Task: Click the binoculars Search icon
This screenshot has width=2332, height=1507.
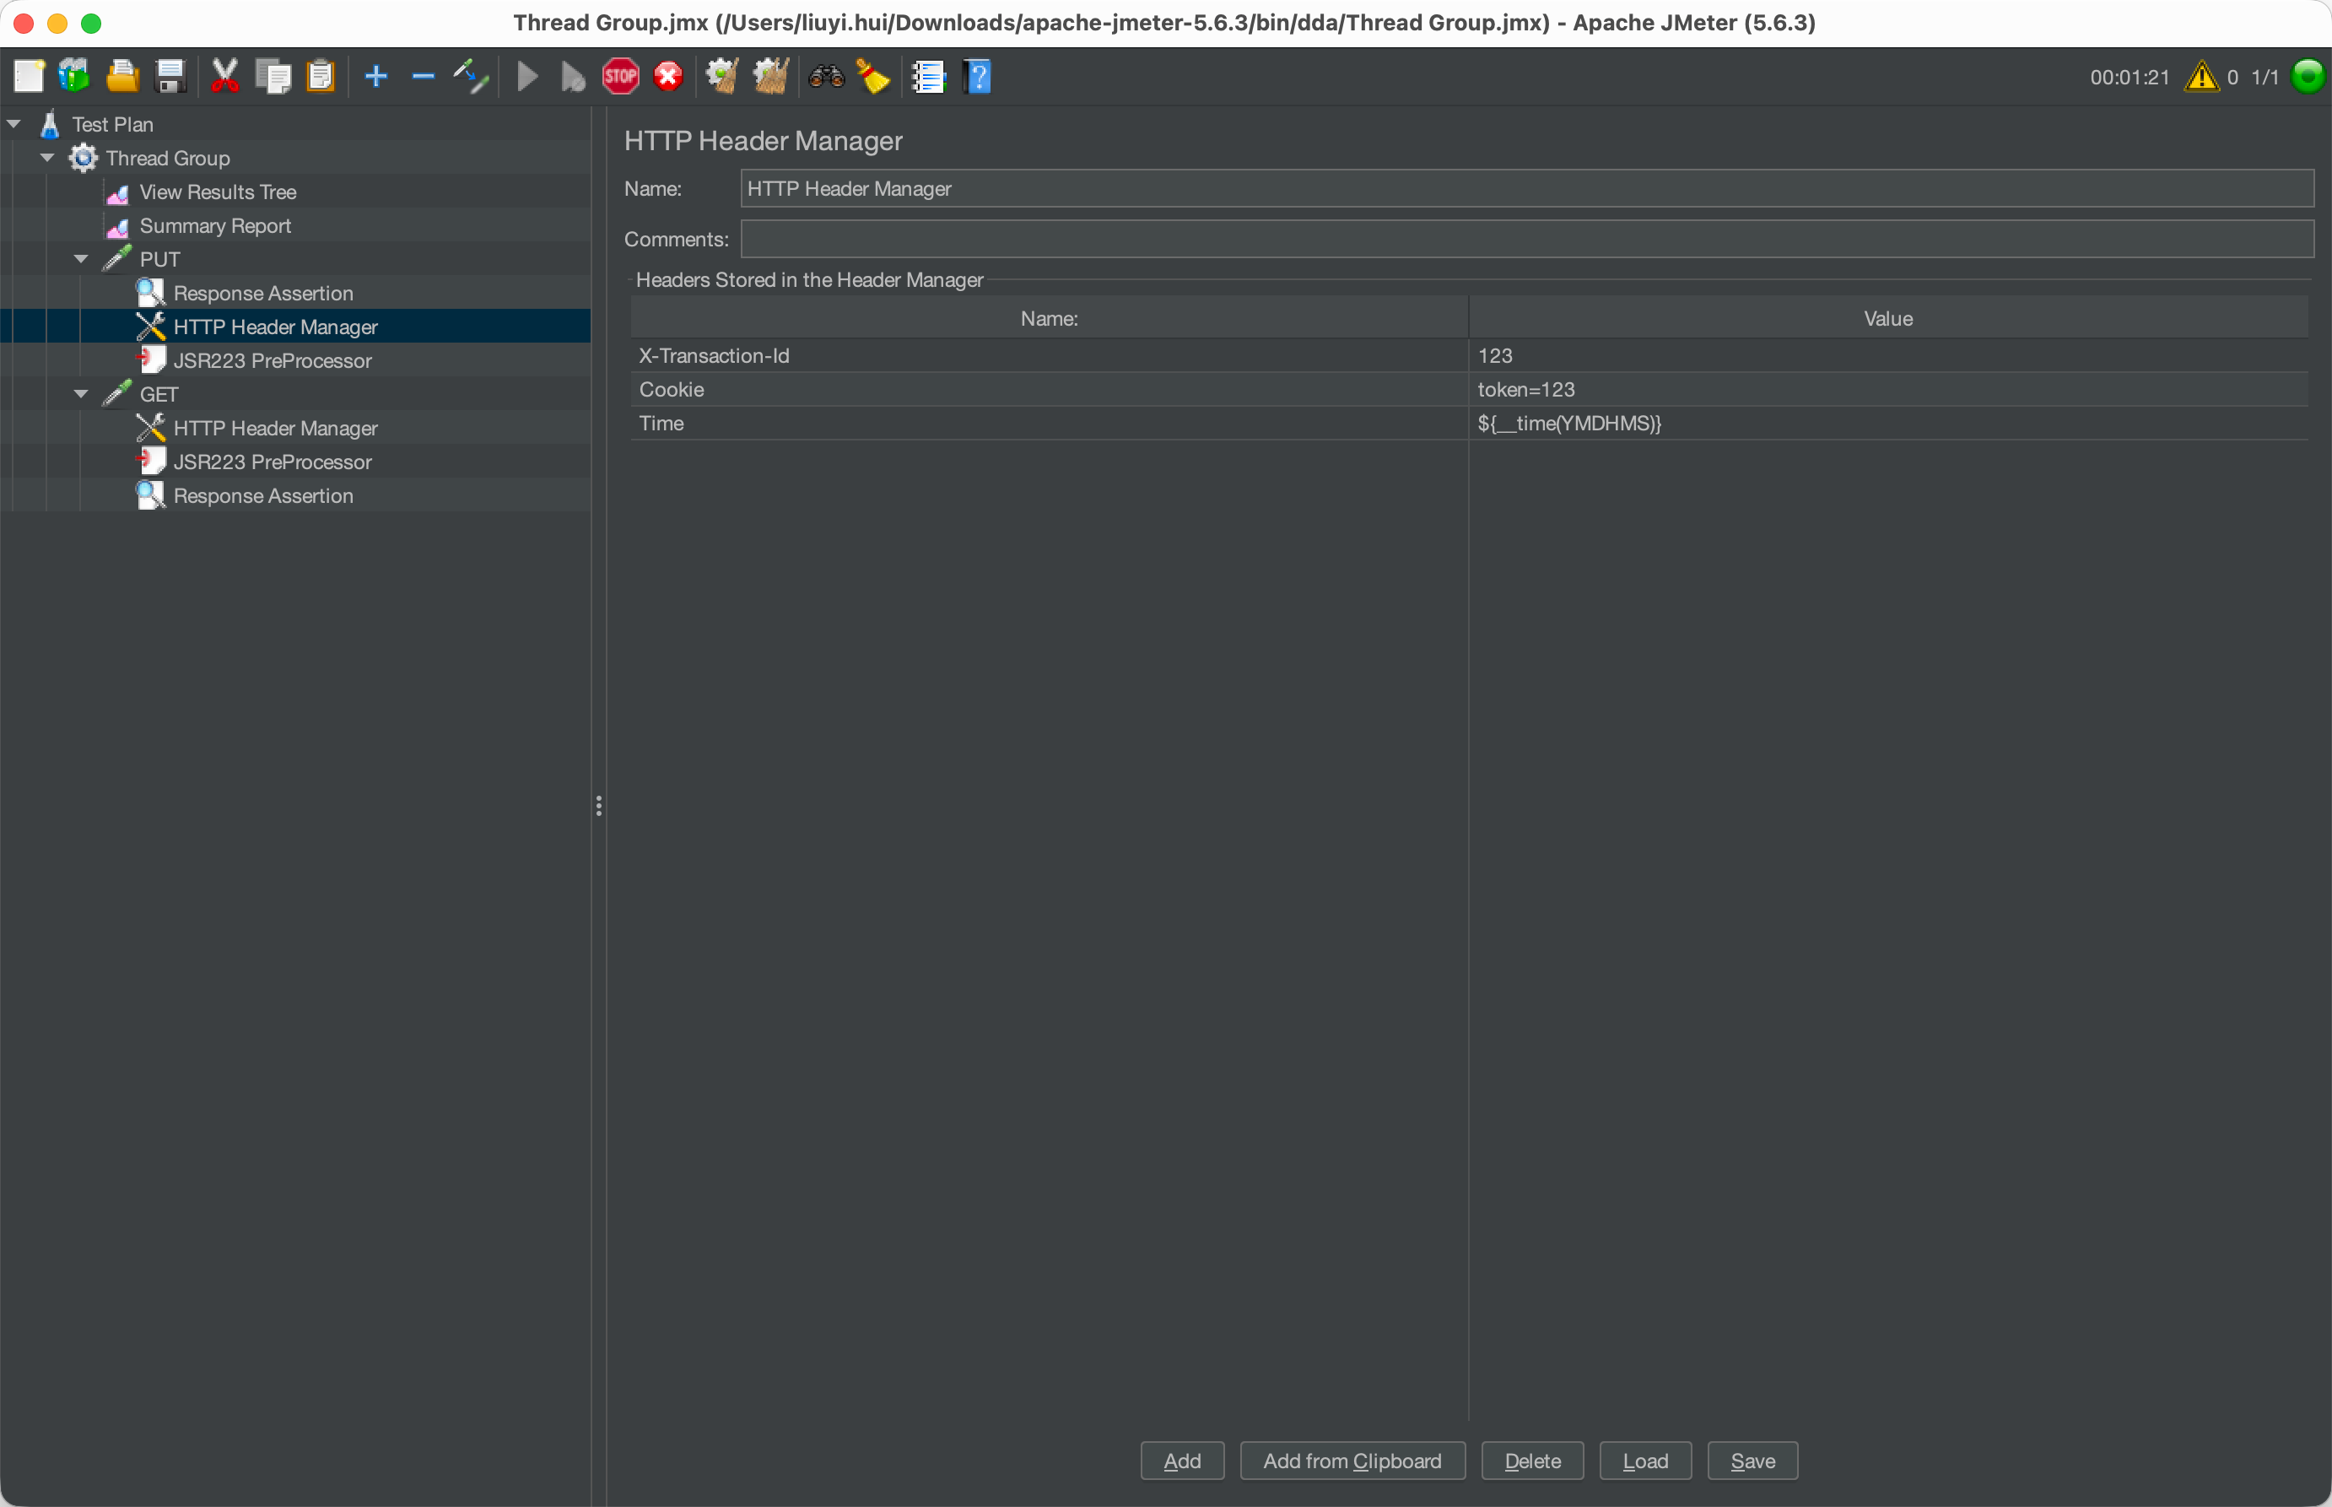Action: pos(826,76)
